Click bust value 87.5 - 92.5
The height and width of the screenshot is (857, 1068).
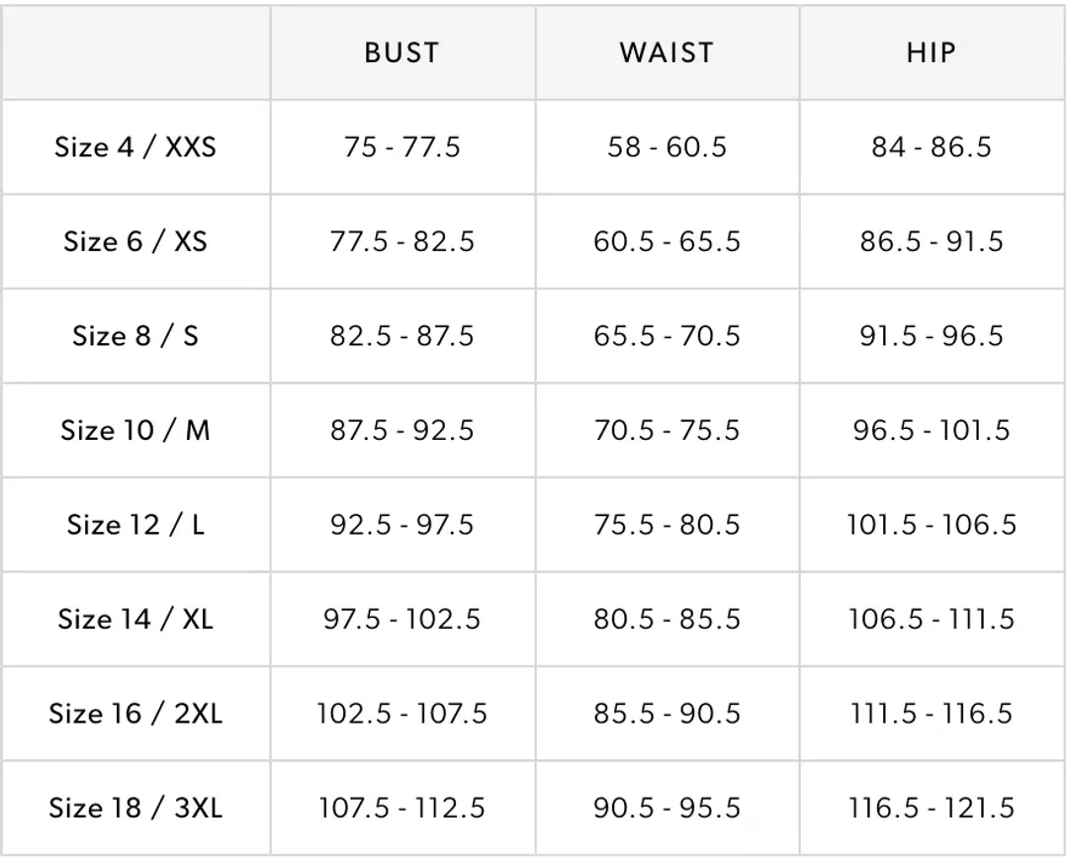click(401, 430)
